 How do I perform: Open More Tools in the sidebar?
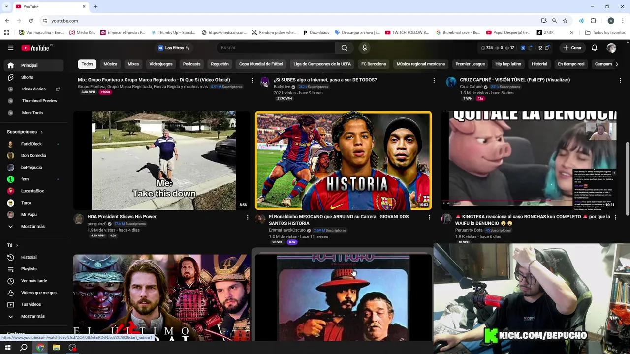[x=34, y=113]
